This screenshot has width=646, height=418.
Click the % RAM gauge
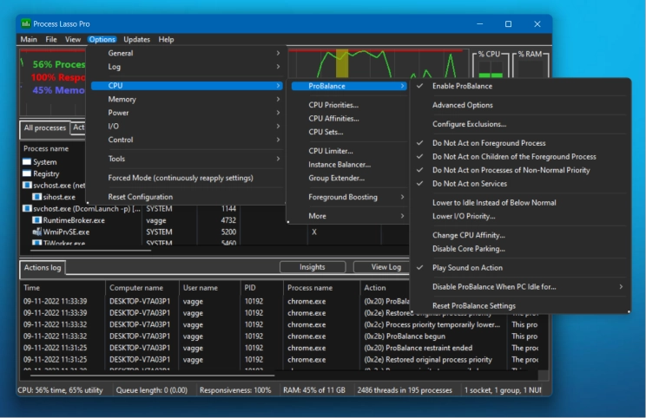click(x=531, y=64)
